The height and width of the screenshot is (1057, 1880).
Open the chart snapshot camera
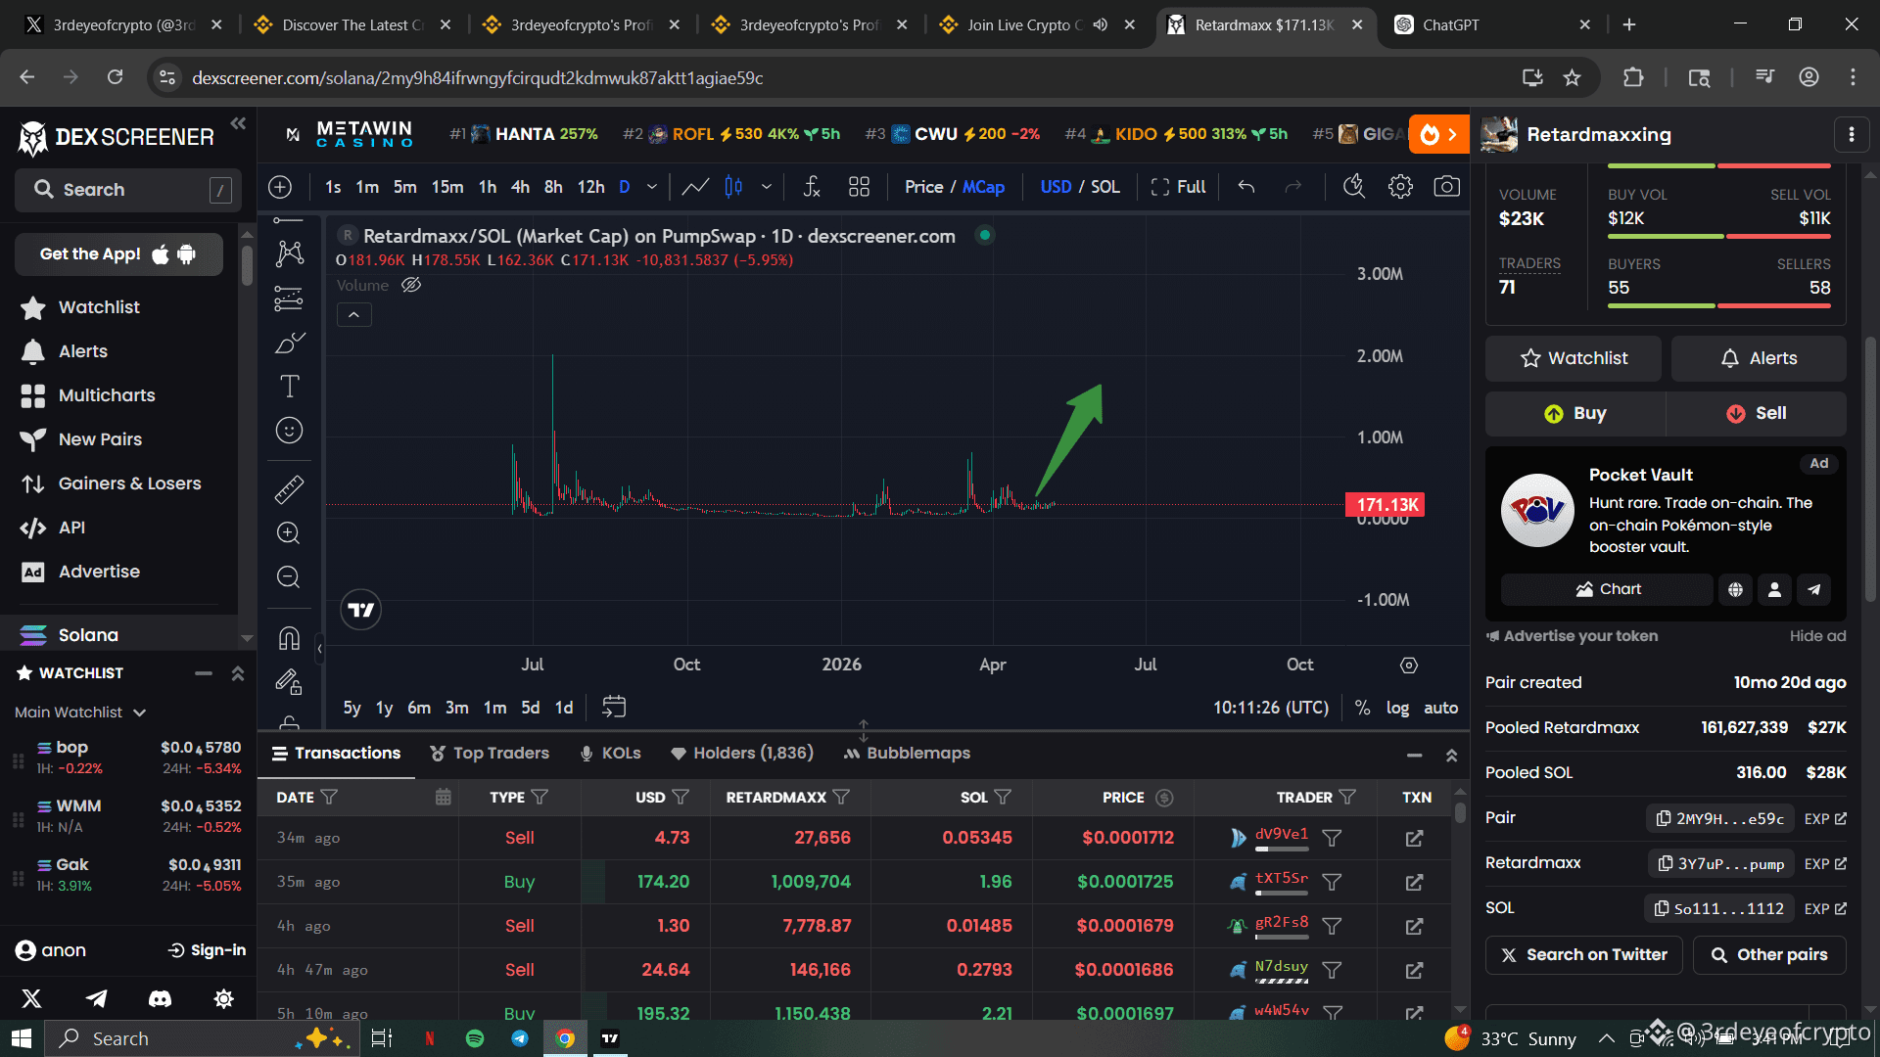click(1446, 187)
